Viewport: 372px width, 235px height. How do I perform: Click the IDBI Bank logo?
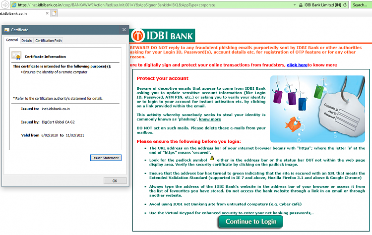[x=163, y=36]
